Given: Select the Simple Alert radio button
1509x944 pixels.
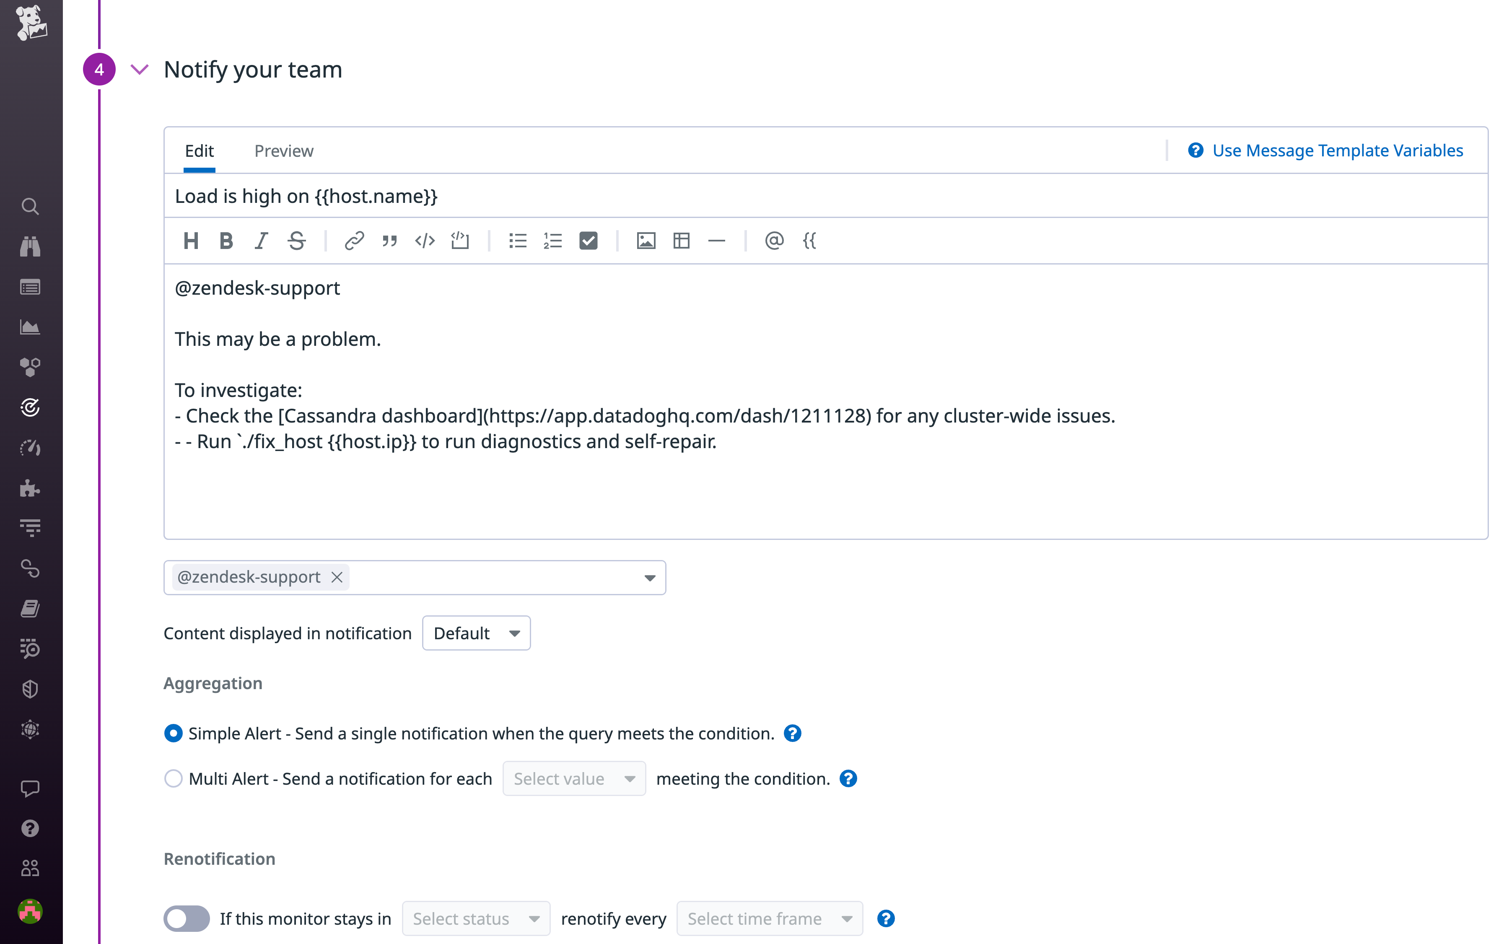Looking at the screenshot, I should (x=173, y=734).
